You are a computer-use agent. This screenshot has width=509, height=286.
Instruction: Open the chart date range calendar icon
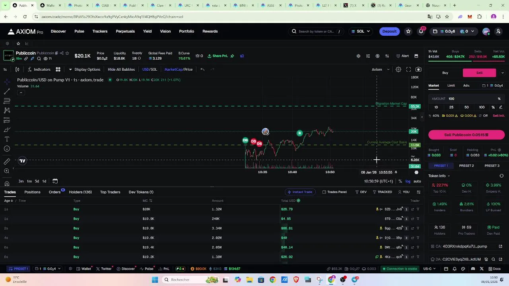pyautogui.click(x=55, y=181)
